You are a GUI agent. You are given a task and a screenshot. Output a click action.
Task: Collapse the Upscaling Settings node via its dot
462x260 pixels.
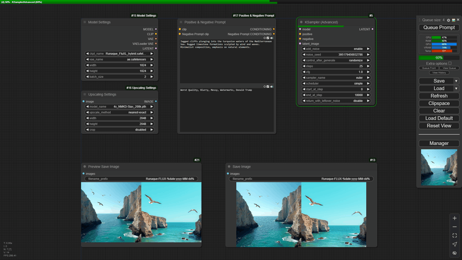point(85,94)
